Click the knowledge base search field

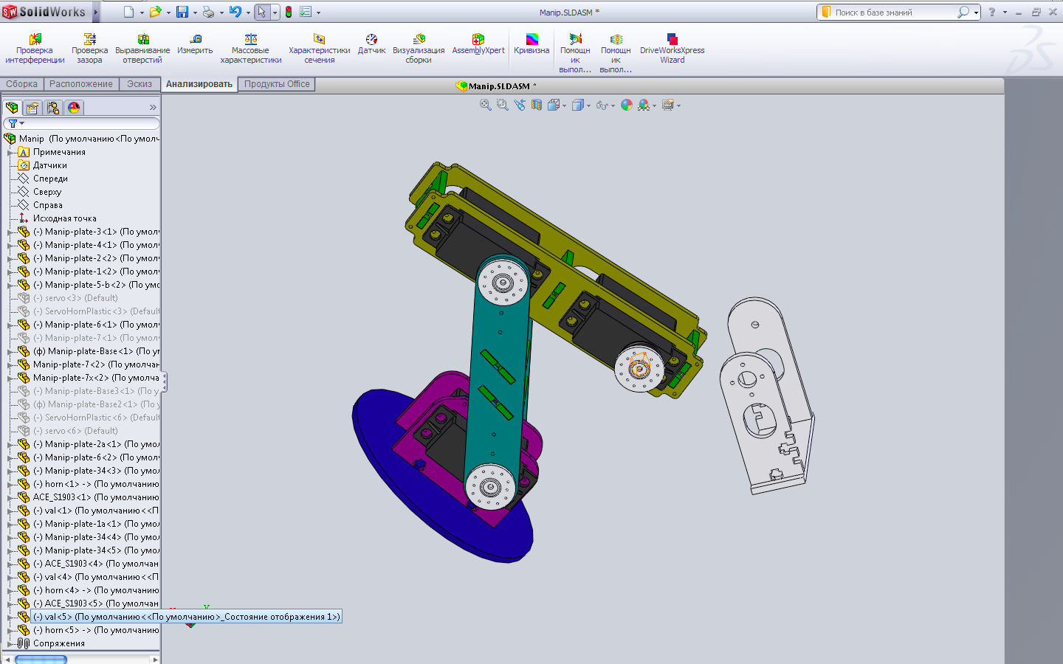tap(893, 13)
